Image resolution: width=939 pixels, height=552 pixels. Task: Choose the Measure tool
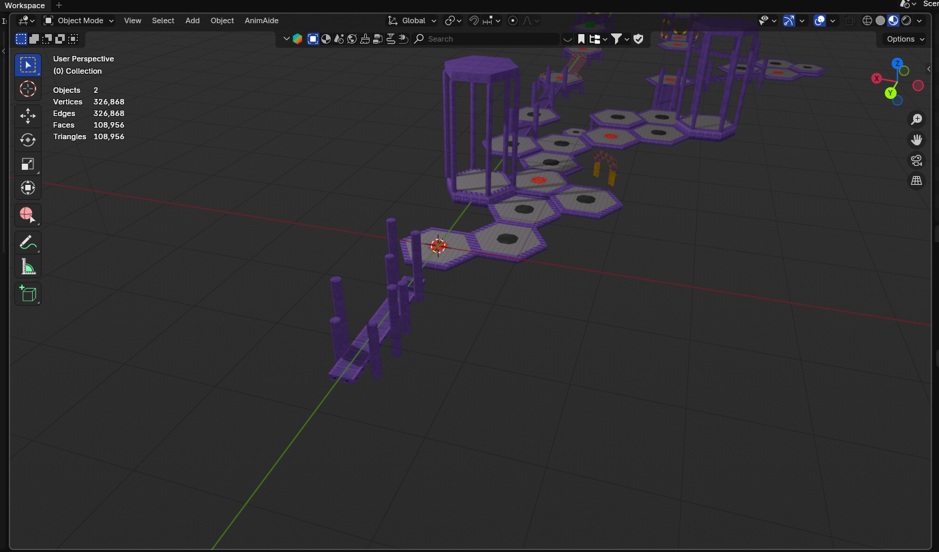point(27,266)
